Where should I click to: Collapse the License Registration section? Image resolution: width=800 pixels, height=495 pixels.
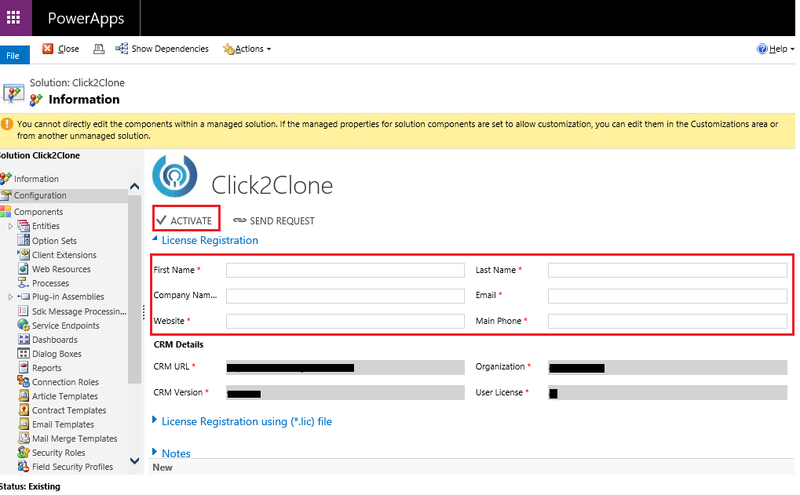(x=155, y=238)
